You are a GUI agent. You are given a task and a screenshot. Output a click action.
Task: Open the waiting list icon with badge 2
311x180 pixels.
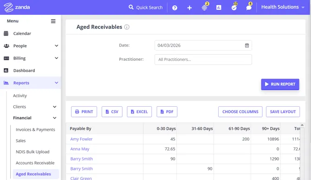[x=205, y=7]
